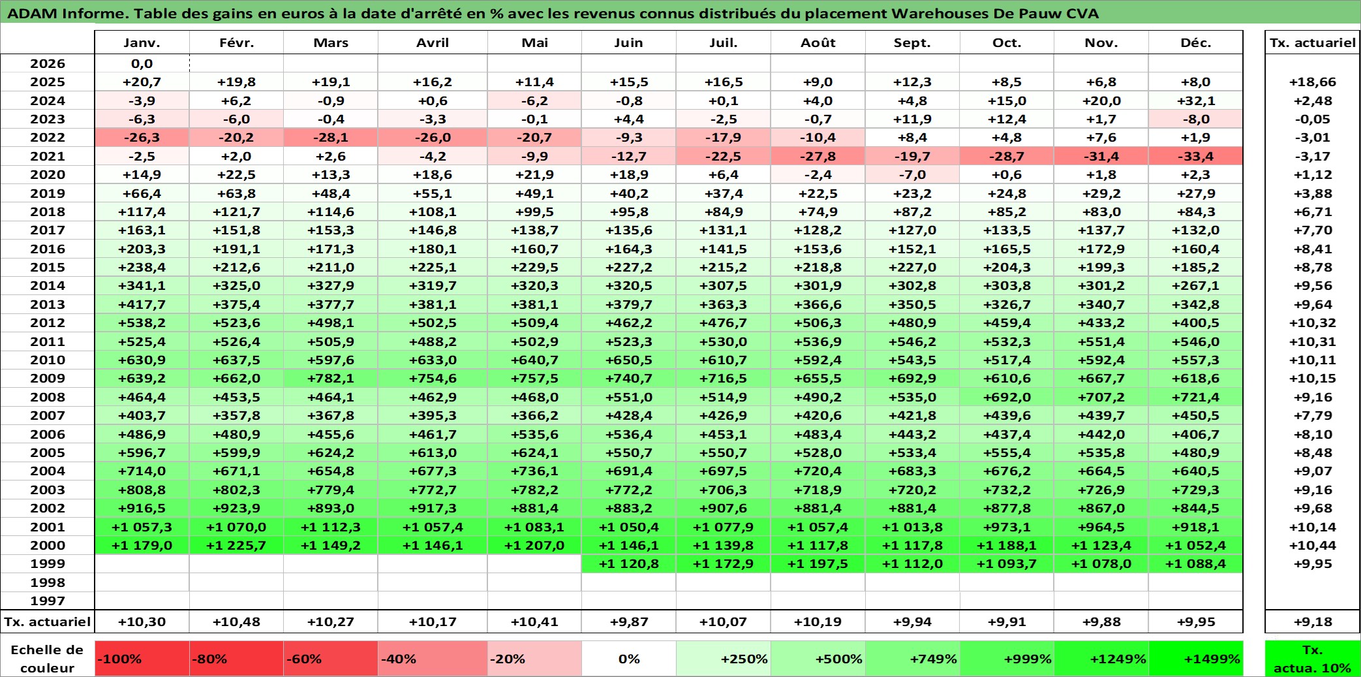Image resolution: width=1361 pixels, height=677 pixels.
Task: Select cell +721,4 in the 2008 row
Action: (1196, 398)
